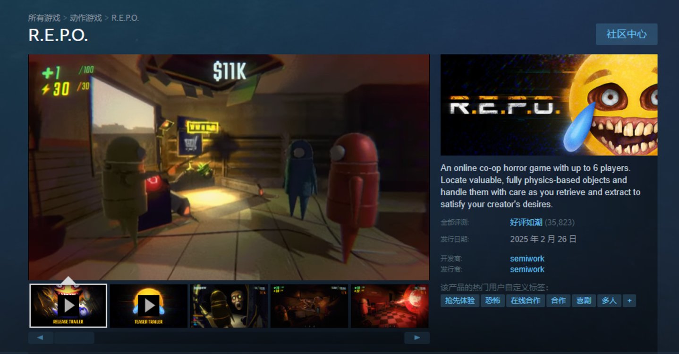Open the 社区中心 community hub
The width and height of the screenshot is (679, 354).
(x=626, y=35)
